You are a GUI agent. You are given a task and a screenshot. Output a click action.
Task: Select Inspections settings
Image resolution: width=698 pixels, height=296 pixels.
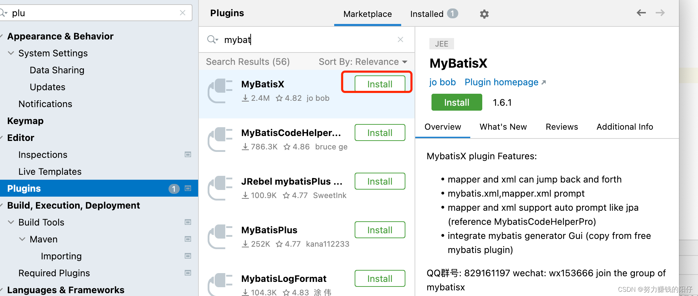tap(43, 155)
